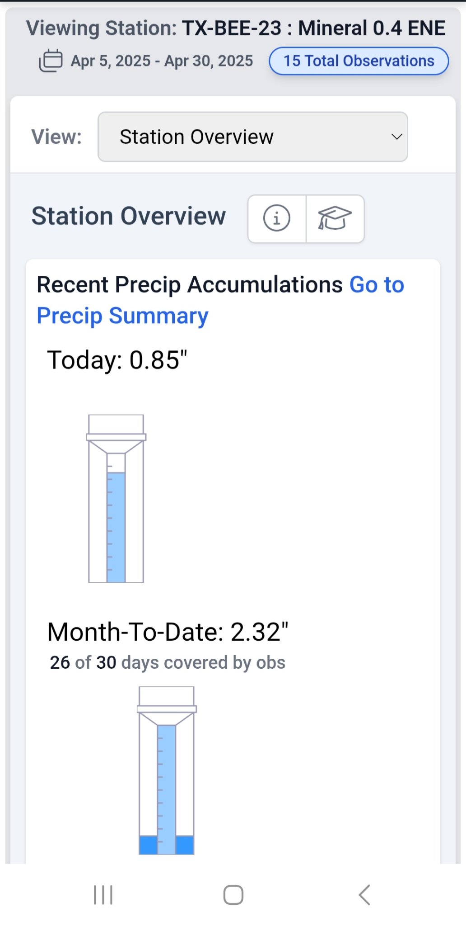Viewport: 466px width, 926px height.
Task: Tap the Apr 5 - Apr 30, 2025 date range
Action: click(x=162, y=61)
